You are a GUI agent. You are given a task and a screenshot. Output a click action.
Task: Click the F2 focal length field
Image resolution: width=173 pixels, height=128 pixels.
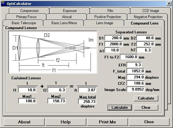[145, 44]
